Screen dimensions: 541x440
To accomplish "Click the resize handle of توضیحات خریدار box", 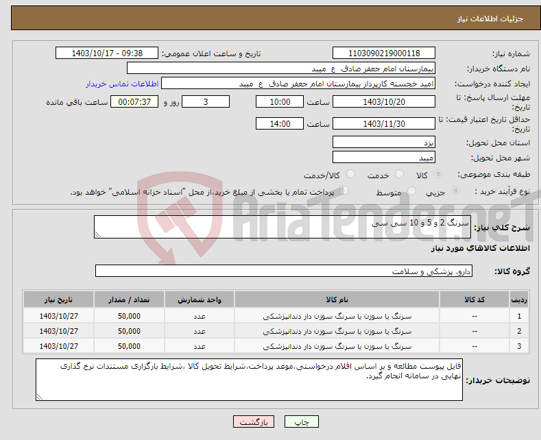I will point(40,397).
